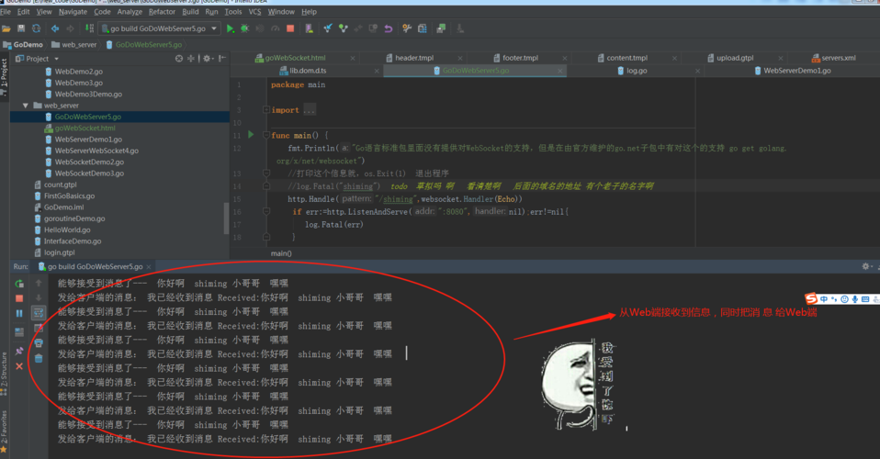Open the run configuration dropdown
This screenshot has height=459, width=880.
coord(214,28)
